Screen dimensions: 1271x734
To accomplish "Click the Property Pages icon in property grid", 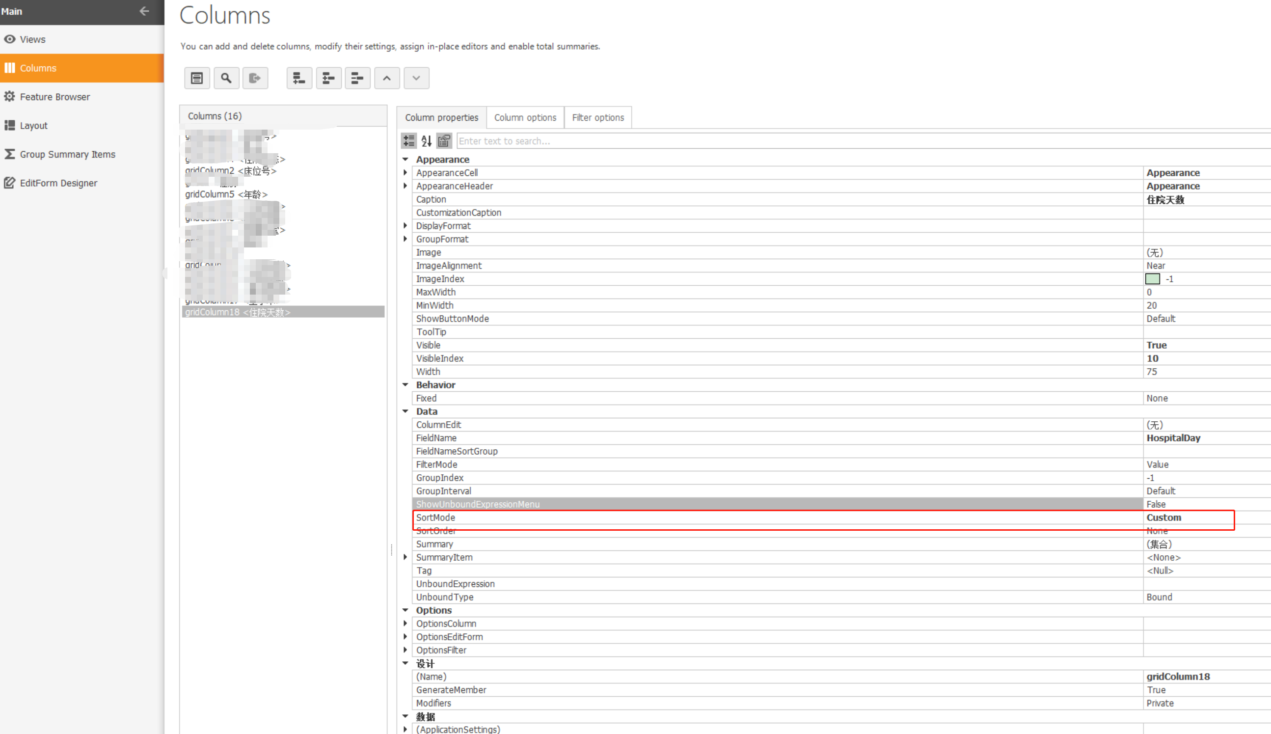I will pyautogui.click(x=444, y=140).
